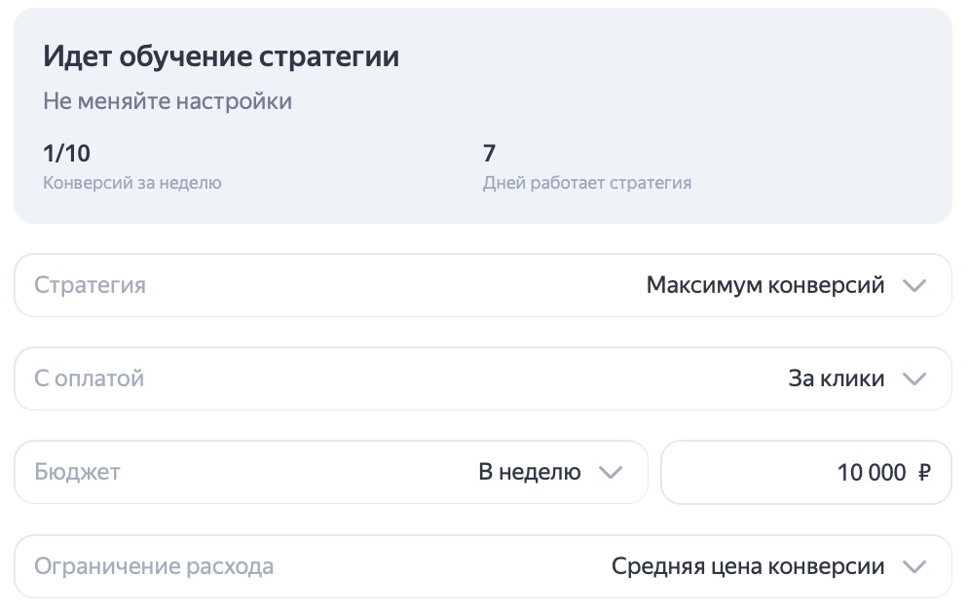The width and height of the screenshot is (969, 609).
Task: Click the chevron beside "Средняя цена конверсии"
Action: tap(913, 565)
